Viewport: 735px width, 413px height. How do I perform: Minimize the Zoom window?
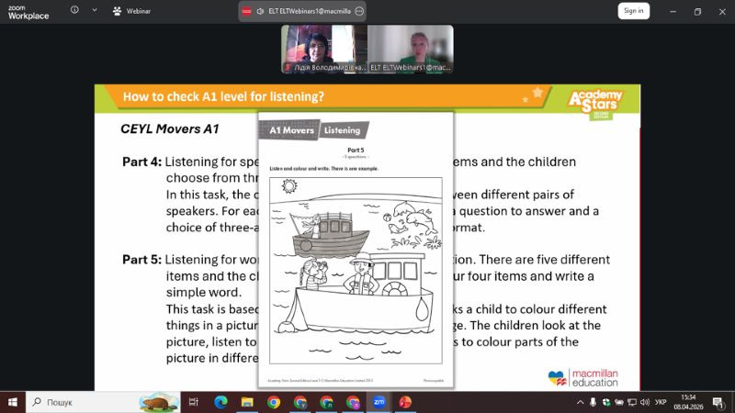click(x=673, y=11)
